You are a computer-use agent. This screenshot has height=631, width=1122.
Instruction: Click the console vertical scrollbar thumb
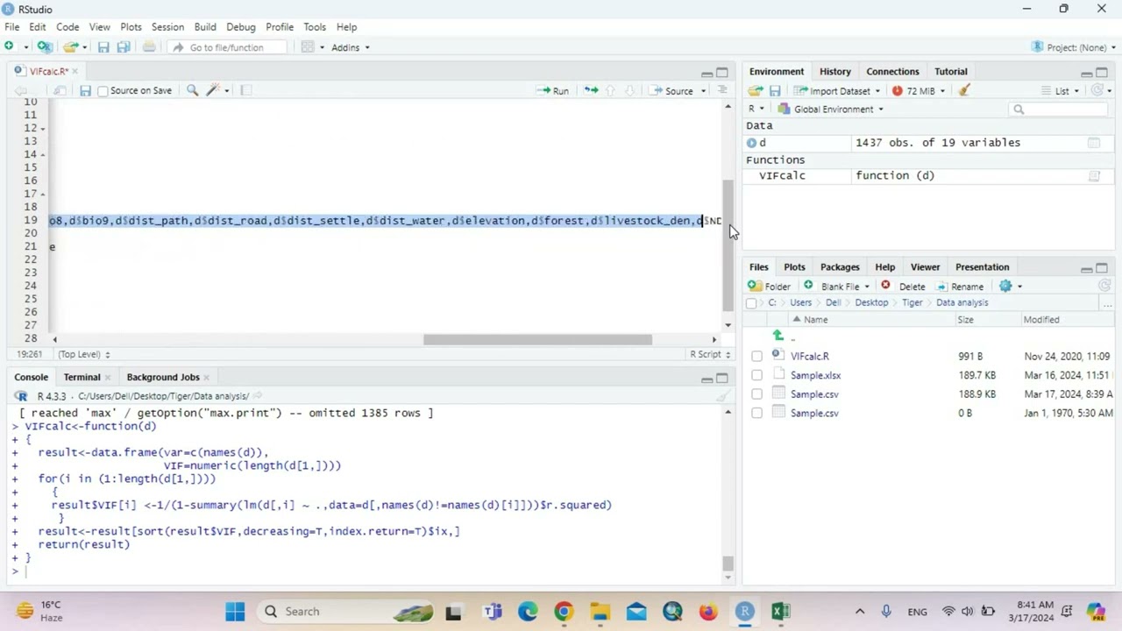pos(728,564)
